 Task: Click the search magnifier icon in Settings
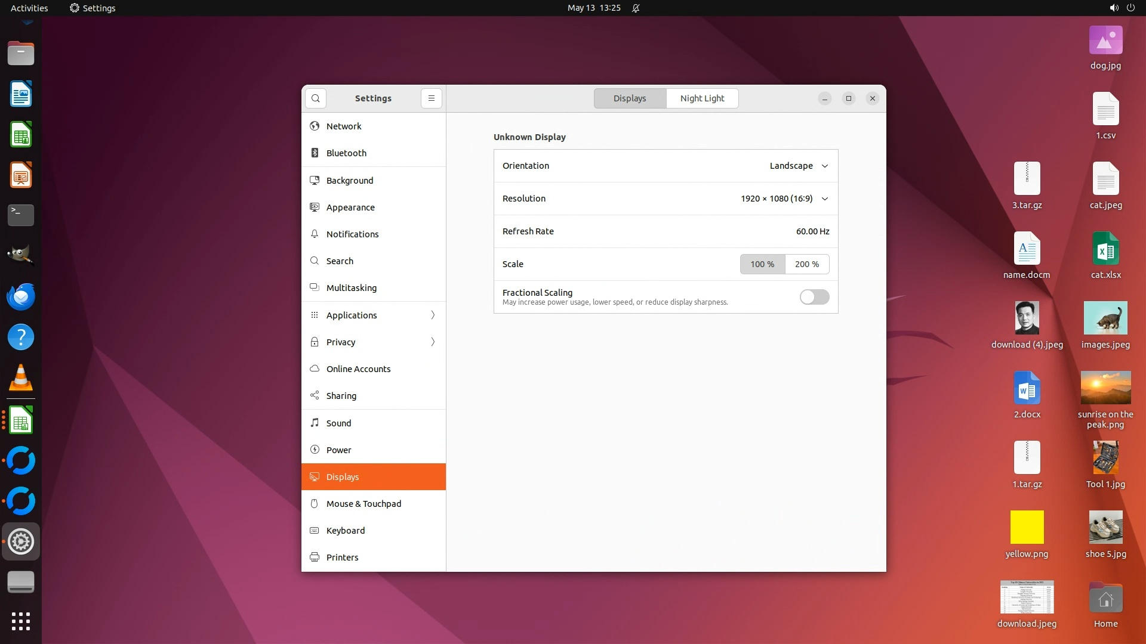coord(316,98)
